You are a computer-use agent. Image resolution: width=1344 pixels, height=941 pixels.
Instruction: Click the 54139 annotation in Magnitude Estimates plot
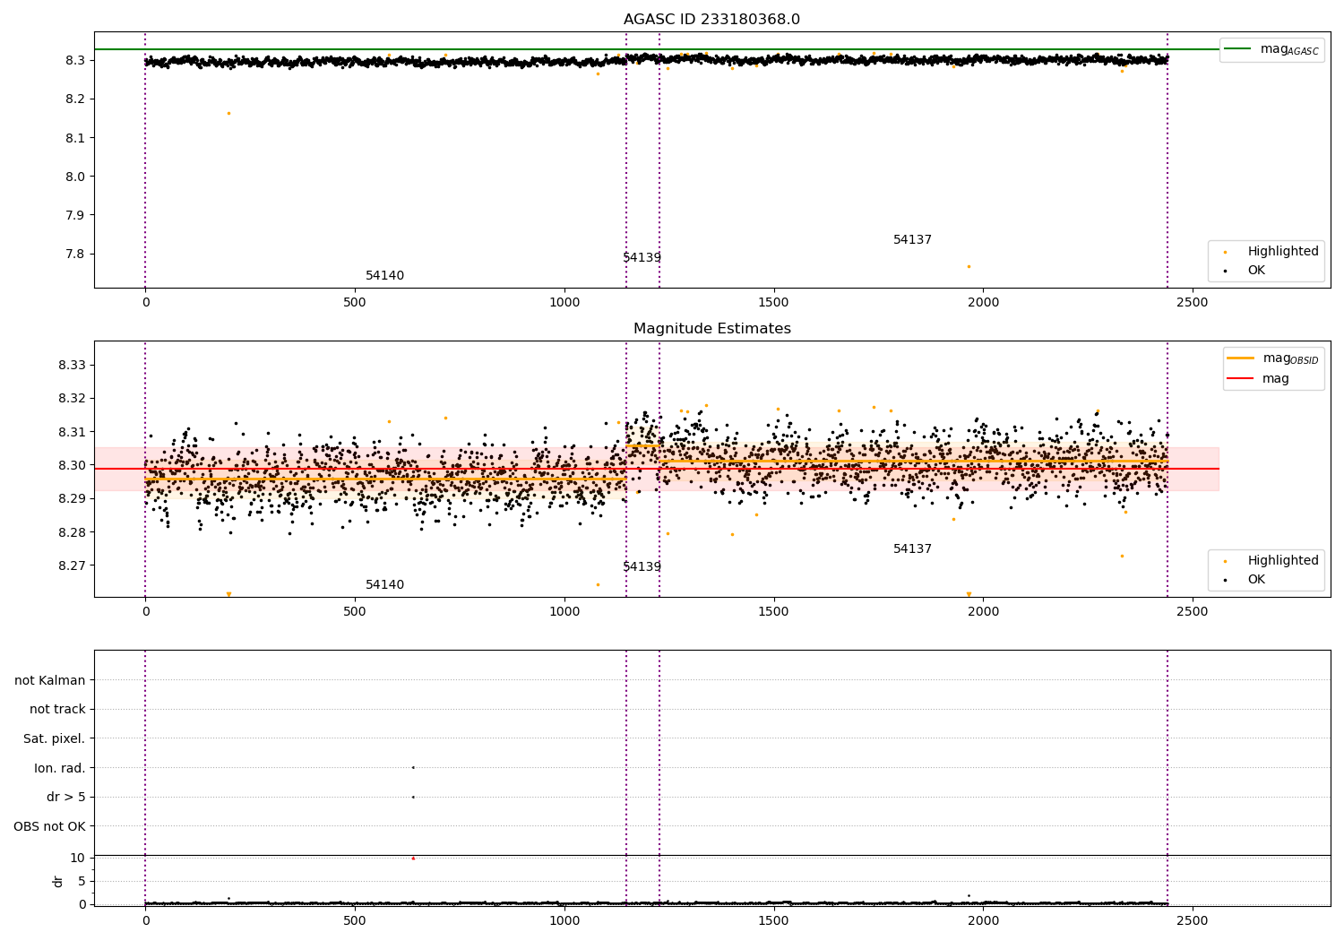(x=642, y=567)
